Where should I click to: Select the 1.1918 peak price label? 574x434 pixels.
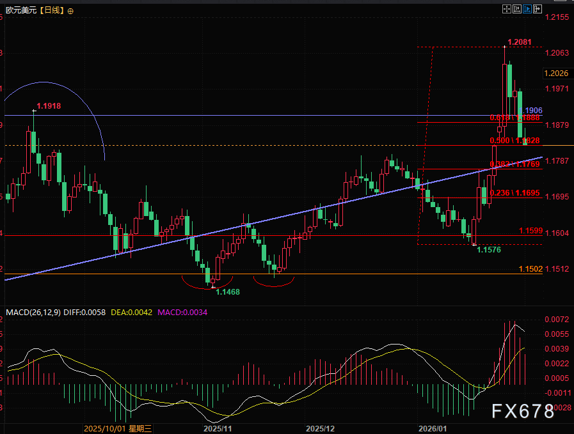[x=49, y=106]
